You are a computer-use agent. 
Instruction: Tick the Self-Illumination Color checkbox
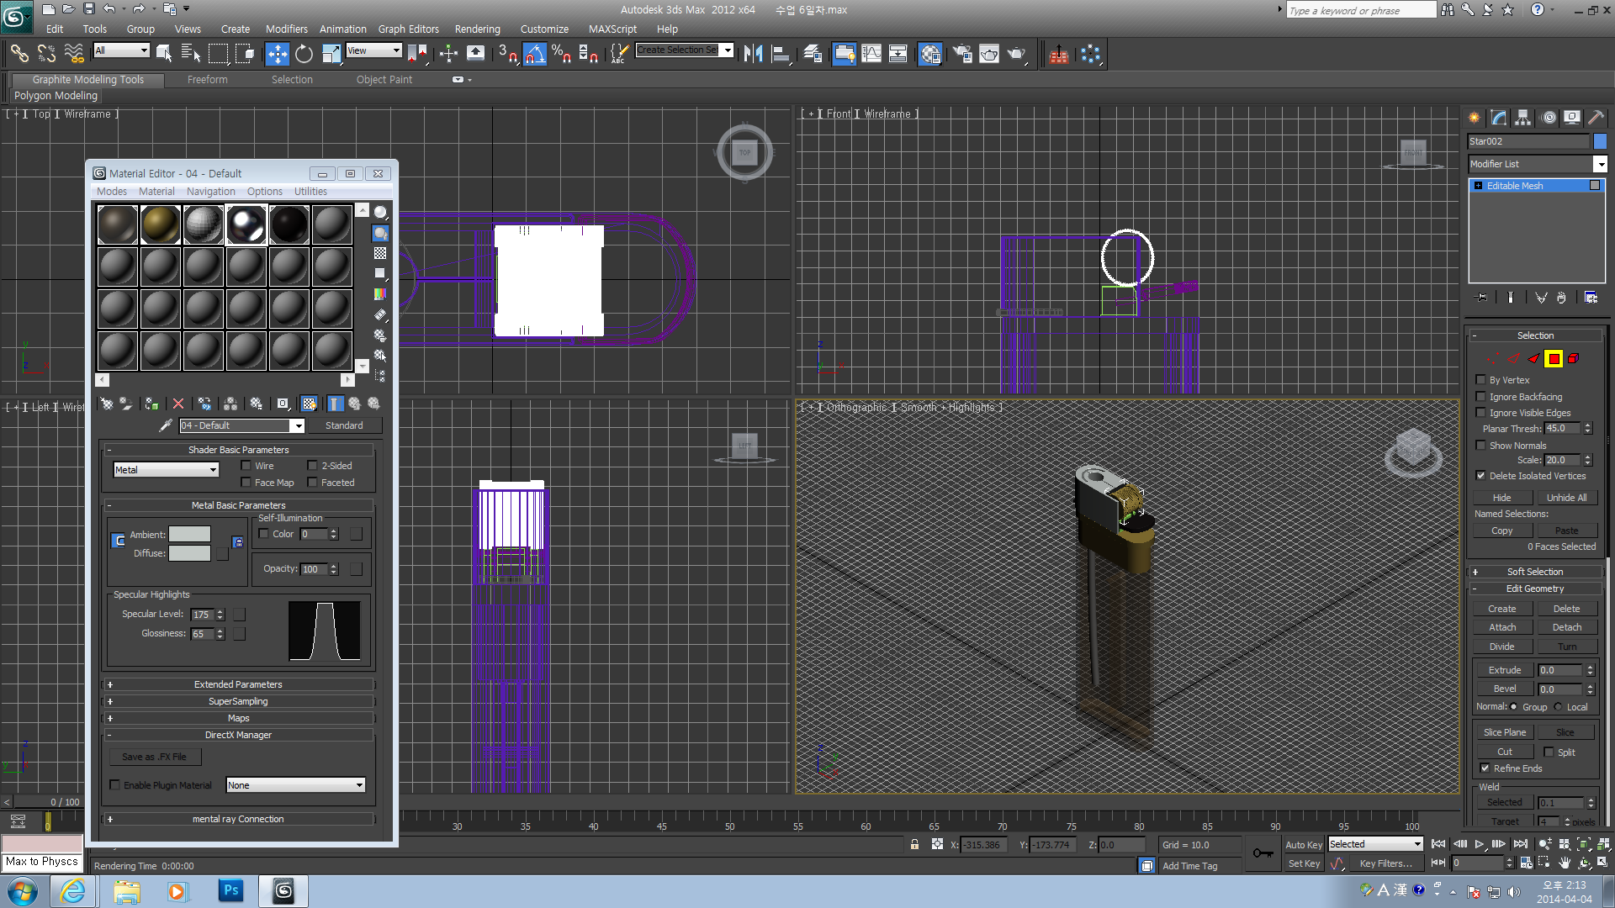coord(263,534)
